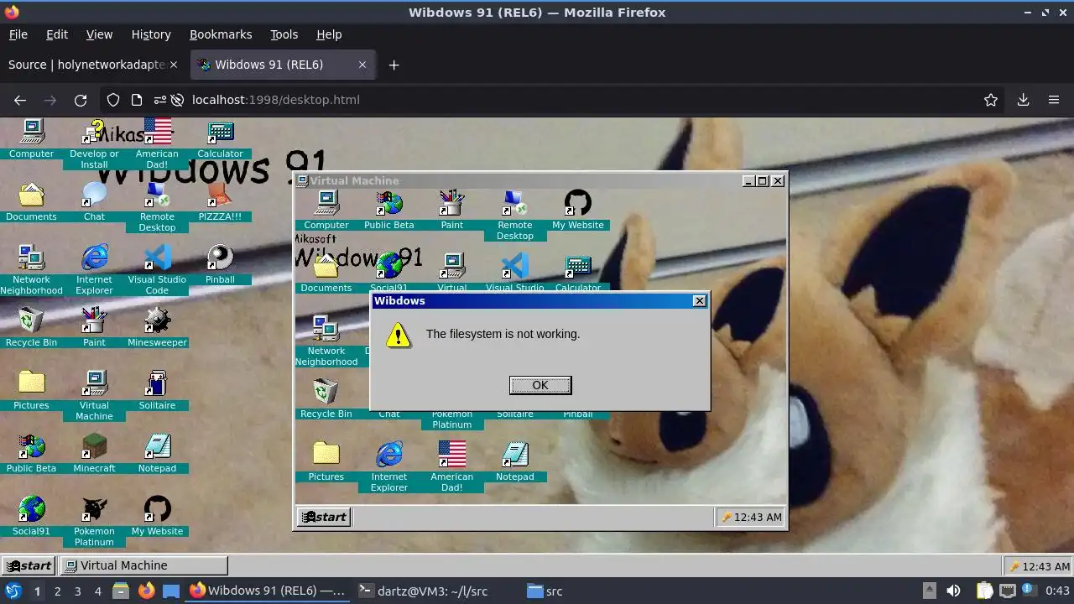This screenshot has height=604, width=1074.
Task: Show Firefox tracking protection shield info
Action: [113, 100]
